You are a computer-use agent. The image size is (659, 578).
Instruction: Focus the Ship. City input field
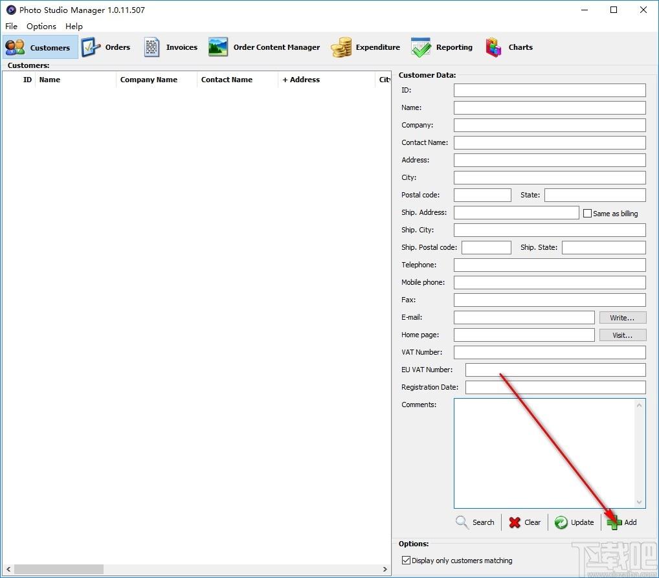coord(550,230)
